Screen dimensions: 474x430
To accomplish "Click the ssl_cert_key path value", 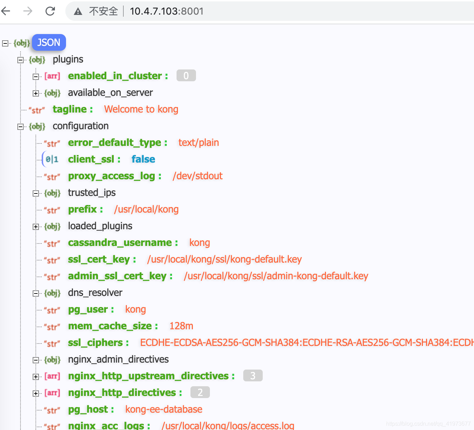I will [x=224, y=259].
